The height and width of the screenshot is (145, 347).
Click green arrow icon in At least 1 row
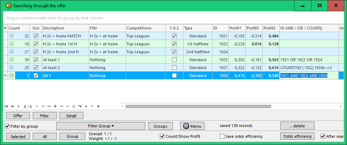11,60
